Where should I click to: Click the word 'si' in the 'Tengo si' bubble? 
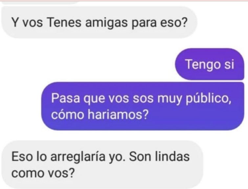pos(229,64)
